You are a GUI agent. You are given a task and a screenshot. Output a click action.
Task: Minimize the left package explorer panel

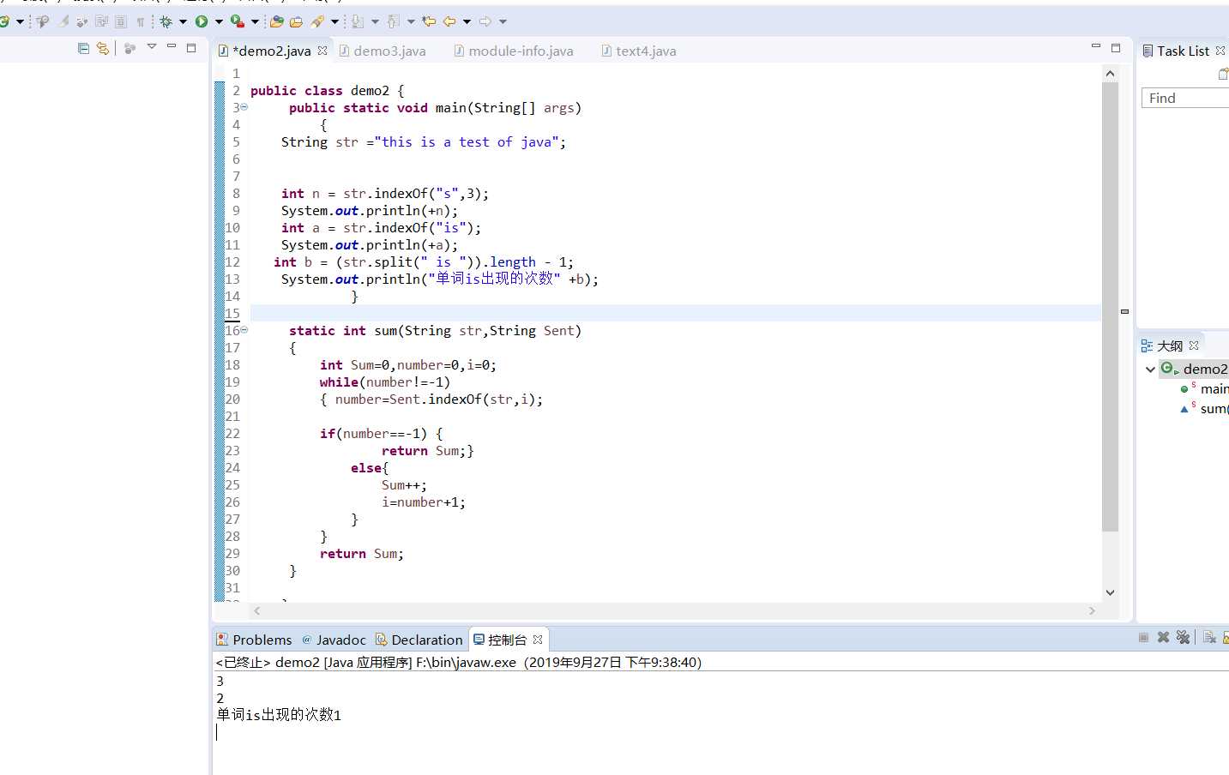point(172,46)
